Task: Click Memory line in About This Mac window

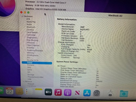Action: pyautogui.click(x=40, y=5)
